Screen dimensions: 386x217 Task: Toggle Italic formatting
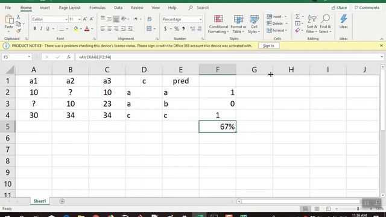click(x=41, y=29)
